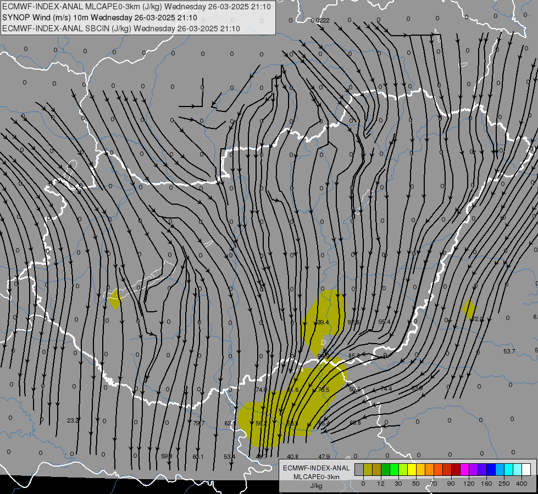Viewport: 538px width, 494px height.
Task: Click the map value '56.2'
Action: point(261,423)
